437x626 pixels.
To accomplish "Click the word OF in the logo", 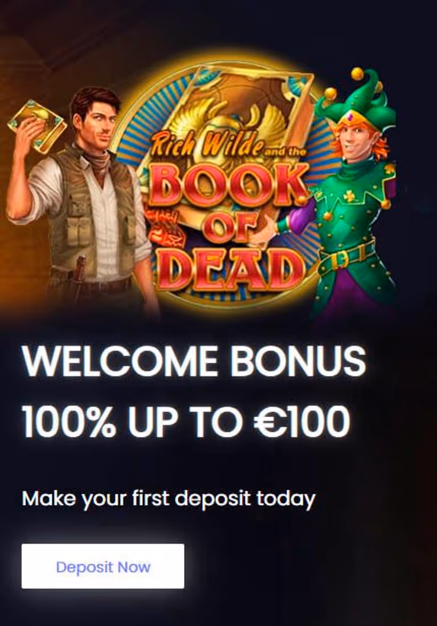I will click(x=229, y=228).
